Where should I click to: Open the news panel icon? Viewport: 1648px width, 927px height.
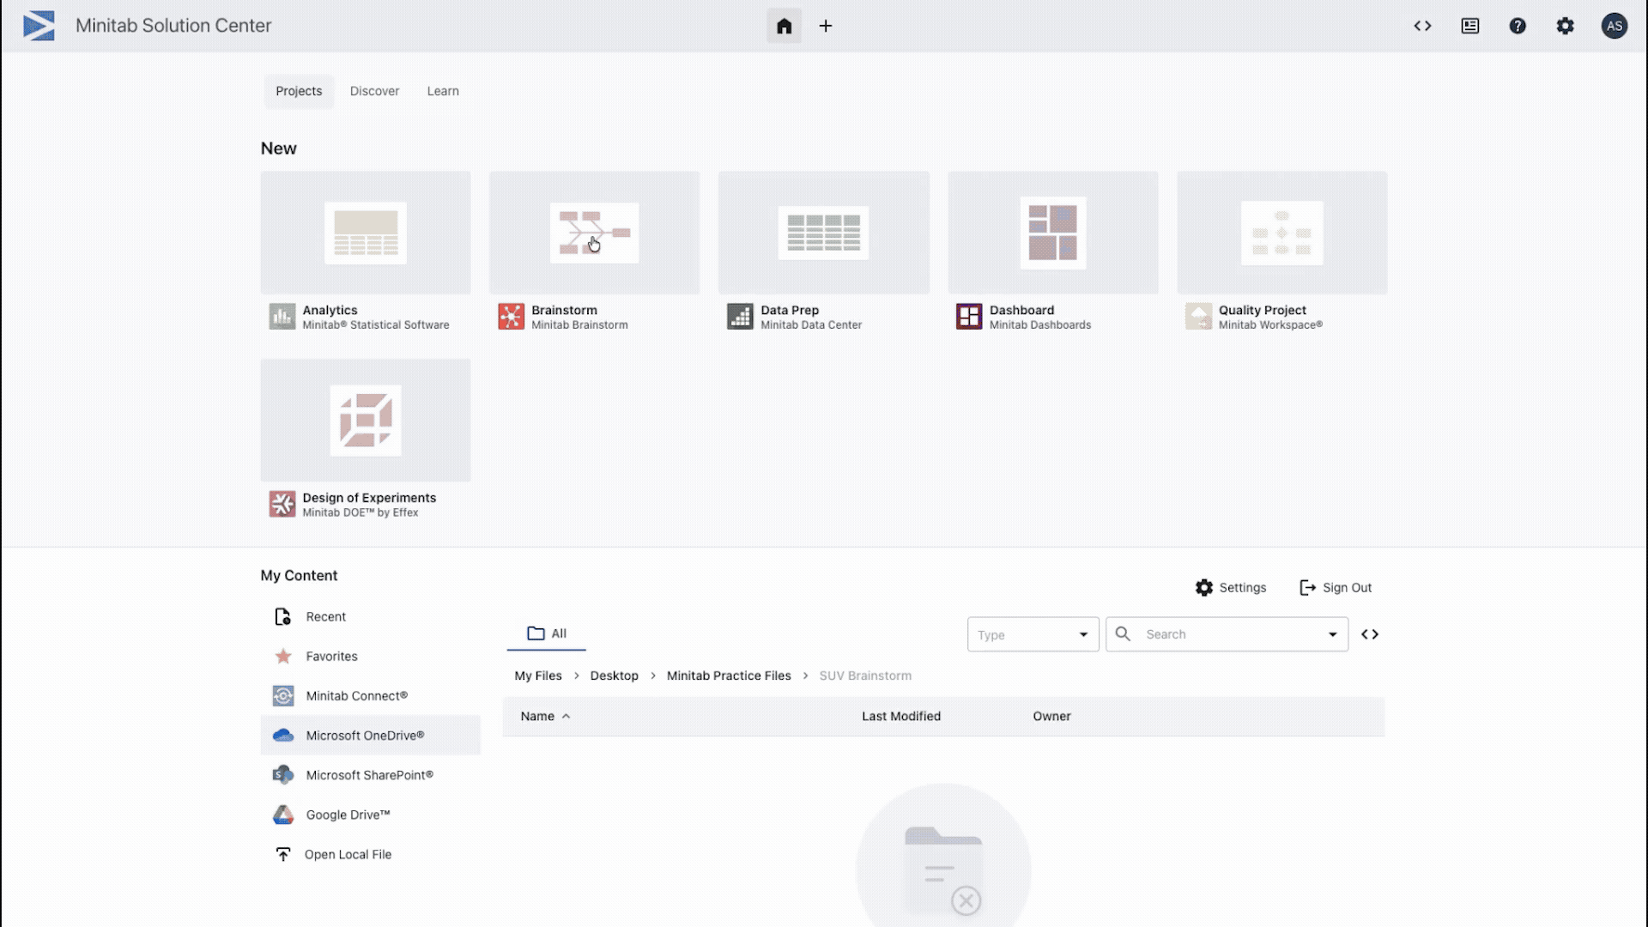pos(1470,26)
